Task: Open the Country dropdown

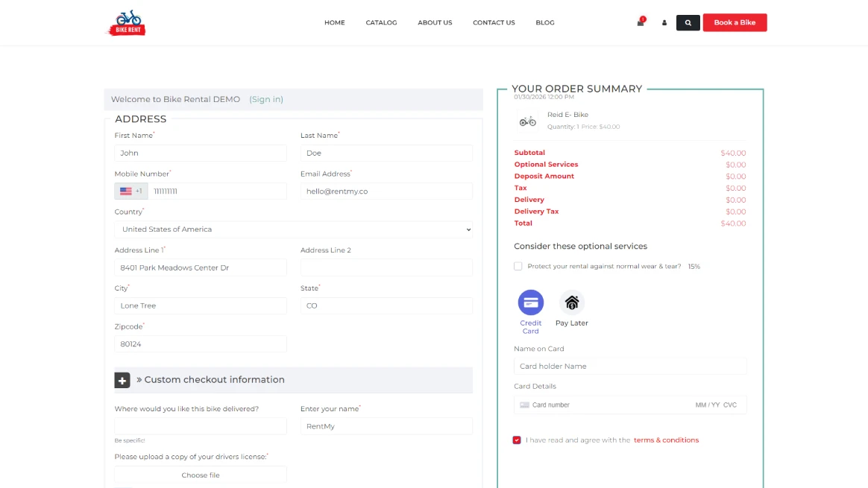Action: tap(293, 229)
